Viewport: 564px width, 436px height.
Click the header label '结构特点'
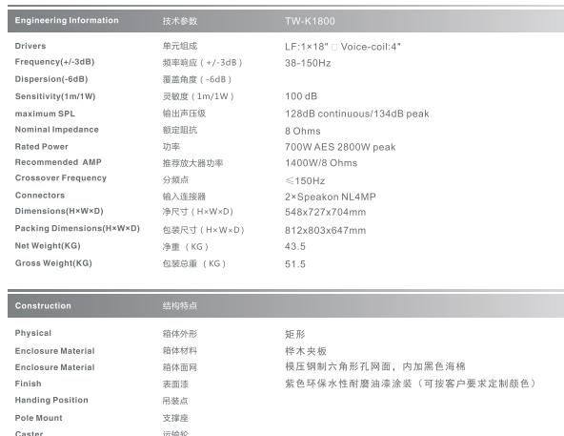pos(180,306)
